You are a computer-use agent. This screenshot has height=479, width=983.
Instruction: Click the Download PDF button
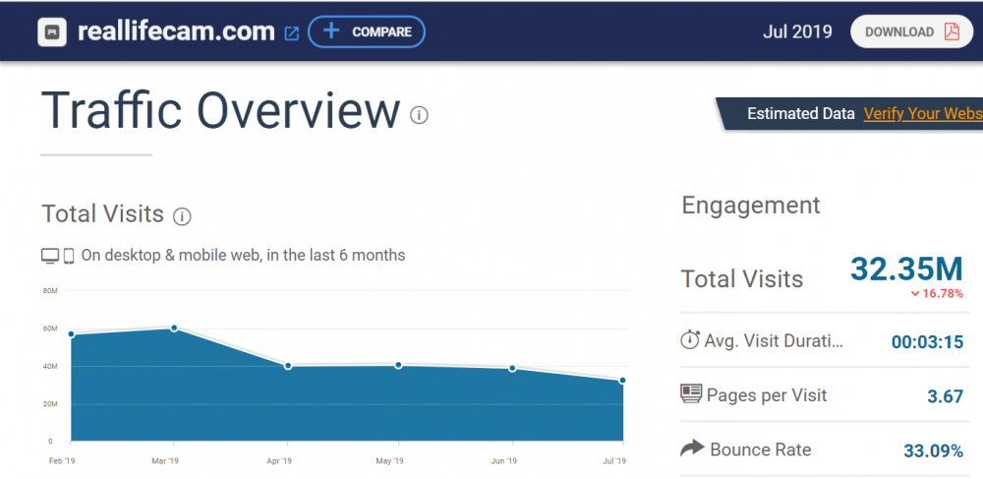click(x=912, y=31)
